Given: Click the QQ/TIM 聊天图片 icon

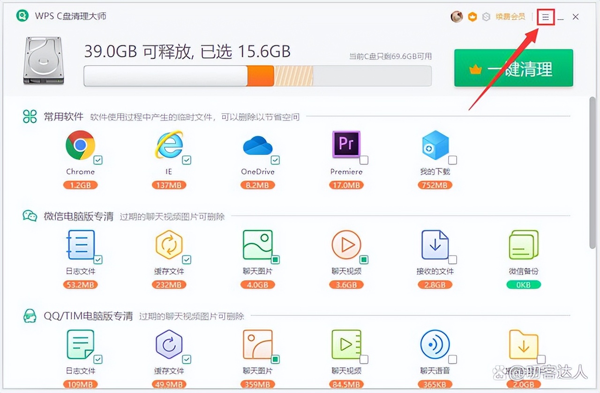Looking at the screenshot, I should [x=257, y=344].
